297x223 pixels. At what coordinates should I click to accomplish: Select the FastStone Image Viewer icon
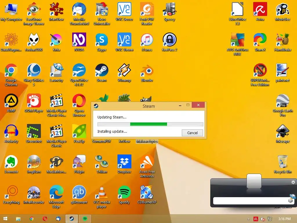(x=34, y=14)
